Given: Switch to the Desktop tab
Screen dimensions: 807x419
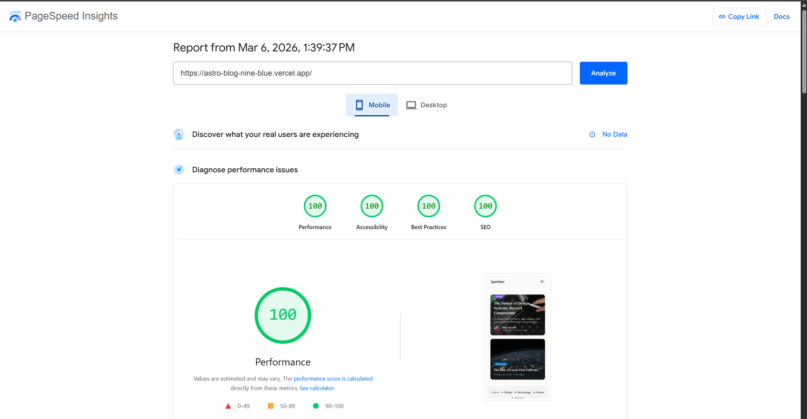Looking at the screenshot, I should coord(426,105).
